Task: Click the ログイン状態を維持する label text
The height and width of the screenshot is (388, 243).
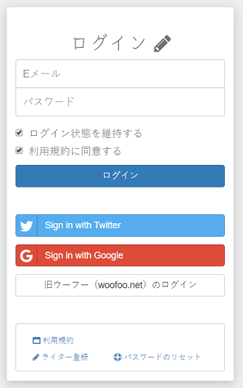Action: [x=86, y=133]
